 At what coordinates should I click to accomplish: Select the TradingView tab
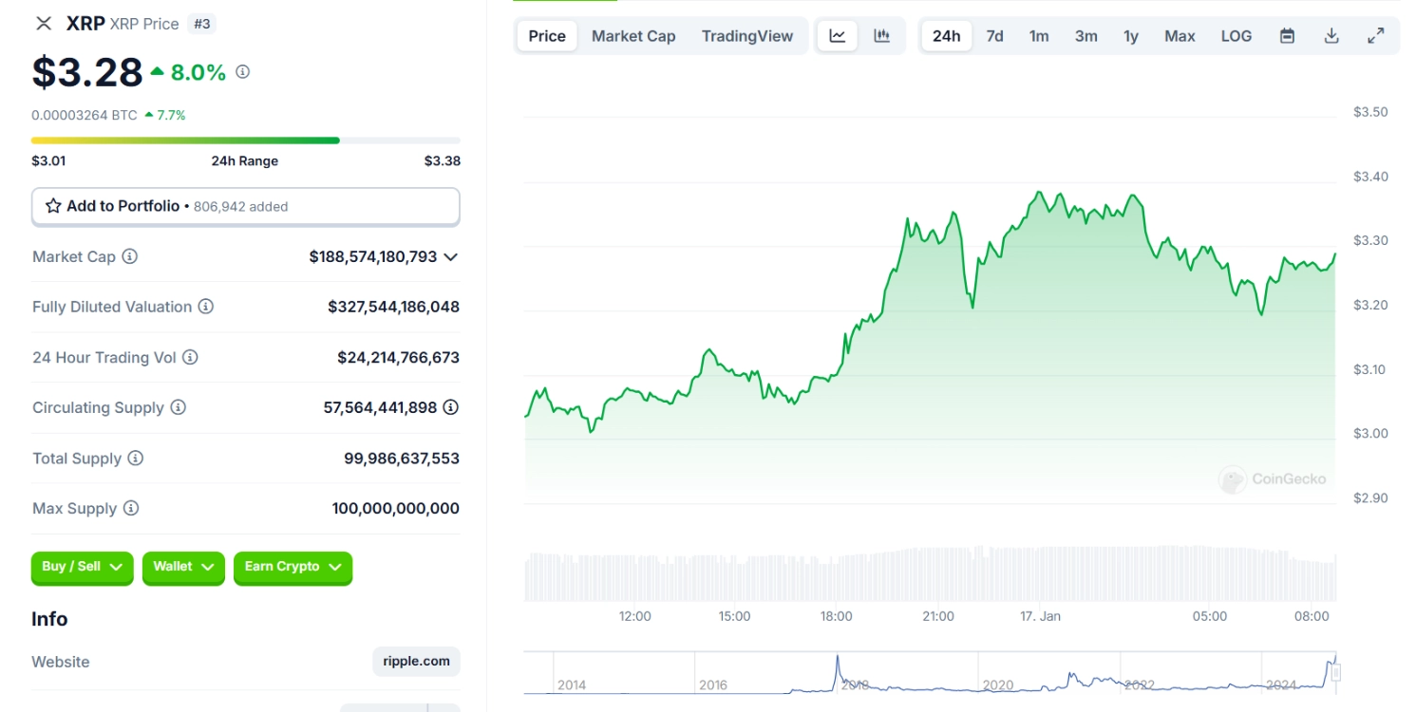tap(747, 36)
